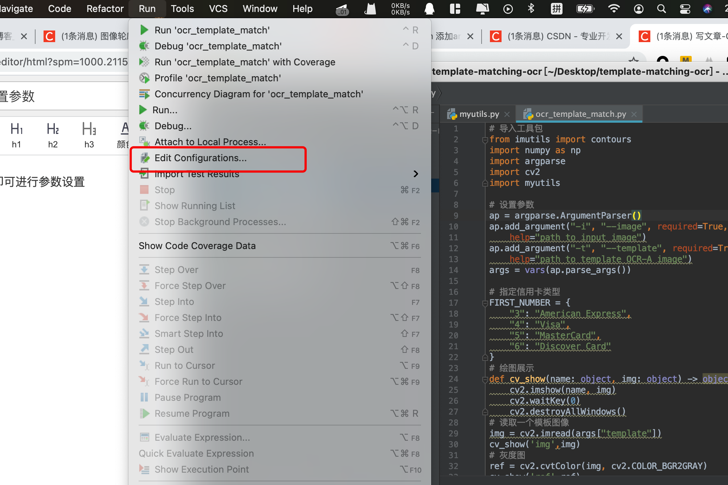The height and width of the screenshot is (485, 728).
Task: Collapse the cv_show function fold marker
Action: (485, 379)
